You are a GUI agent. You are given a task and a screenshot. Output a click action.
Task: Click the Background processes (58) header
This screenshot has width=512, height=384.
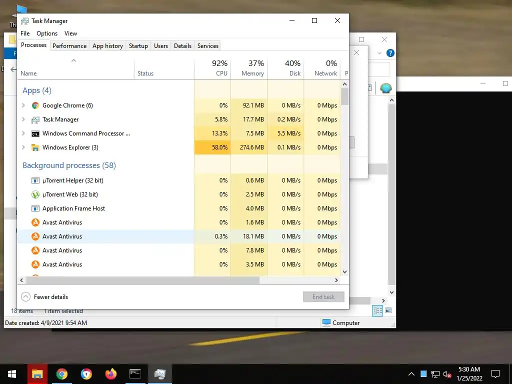[x=69, y=165]
